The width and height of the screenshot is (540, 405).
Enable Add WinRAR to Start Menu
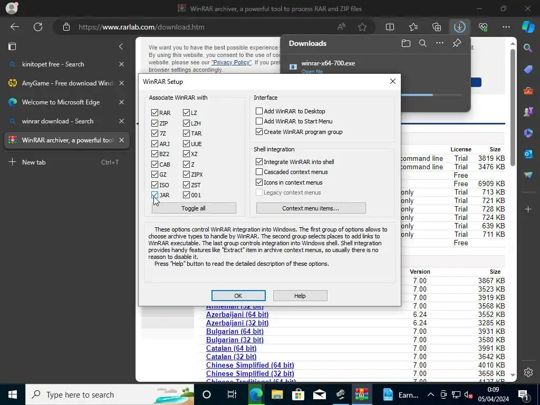coord(259,121)
